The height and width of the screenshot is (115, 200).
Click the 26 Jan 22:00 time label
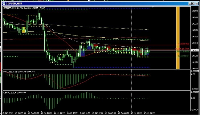[124, 113]
